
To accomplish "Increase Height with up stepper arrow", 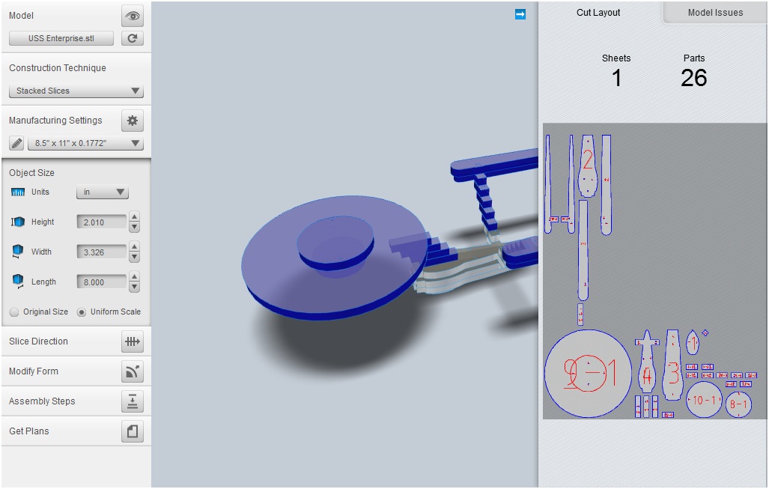I will (x=134, y=216).
